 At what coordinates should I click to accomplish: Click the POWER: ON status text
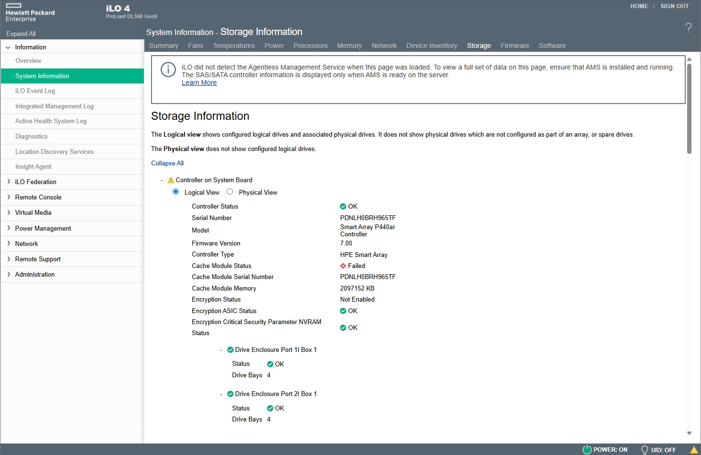(610, 450)
